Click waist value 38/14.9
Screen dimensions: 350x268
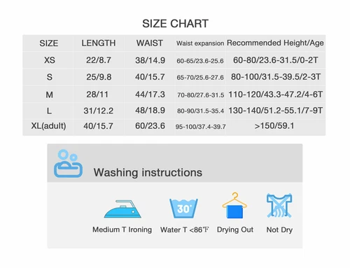(150, 60)
